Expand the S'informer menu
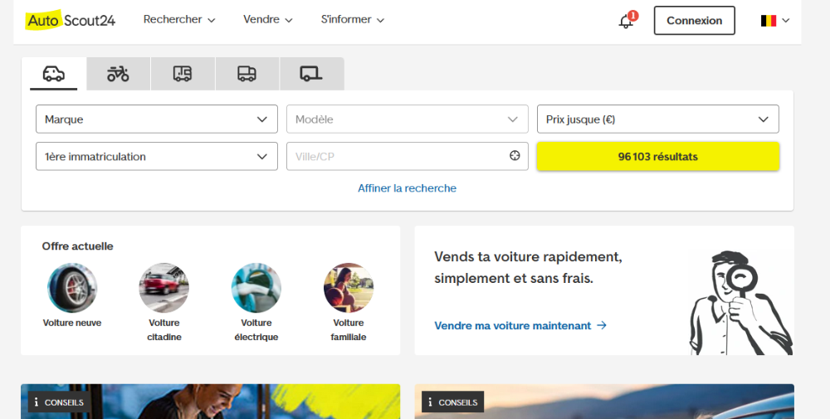 point(352,20)
